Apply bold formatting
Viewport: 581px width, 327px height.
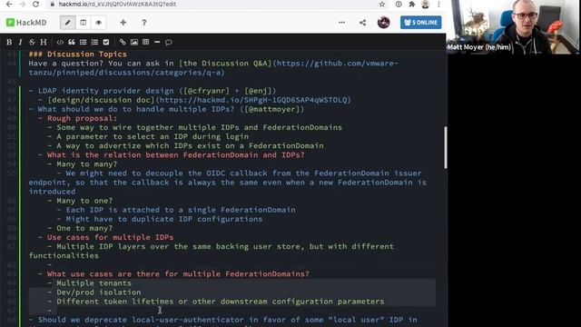click(9, 43)
